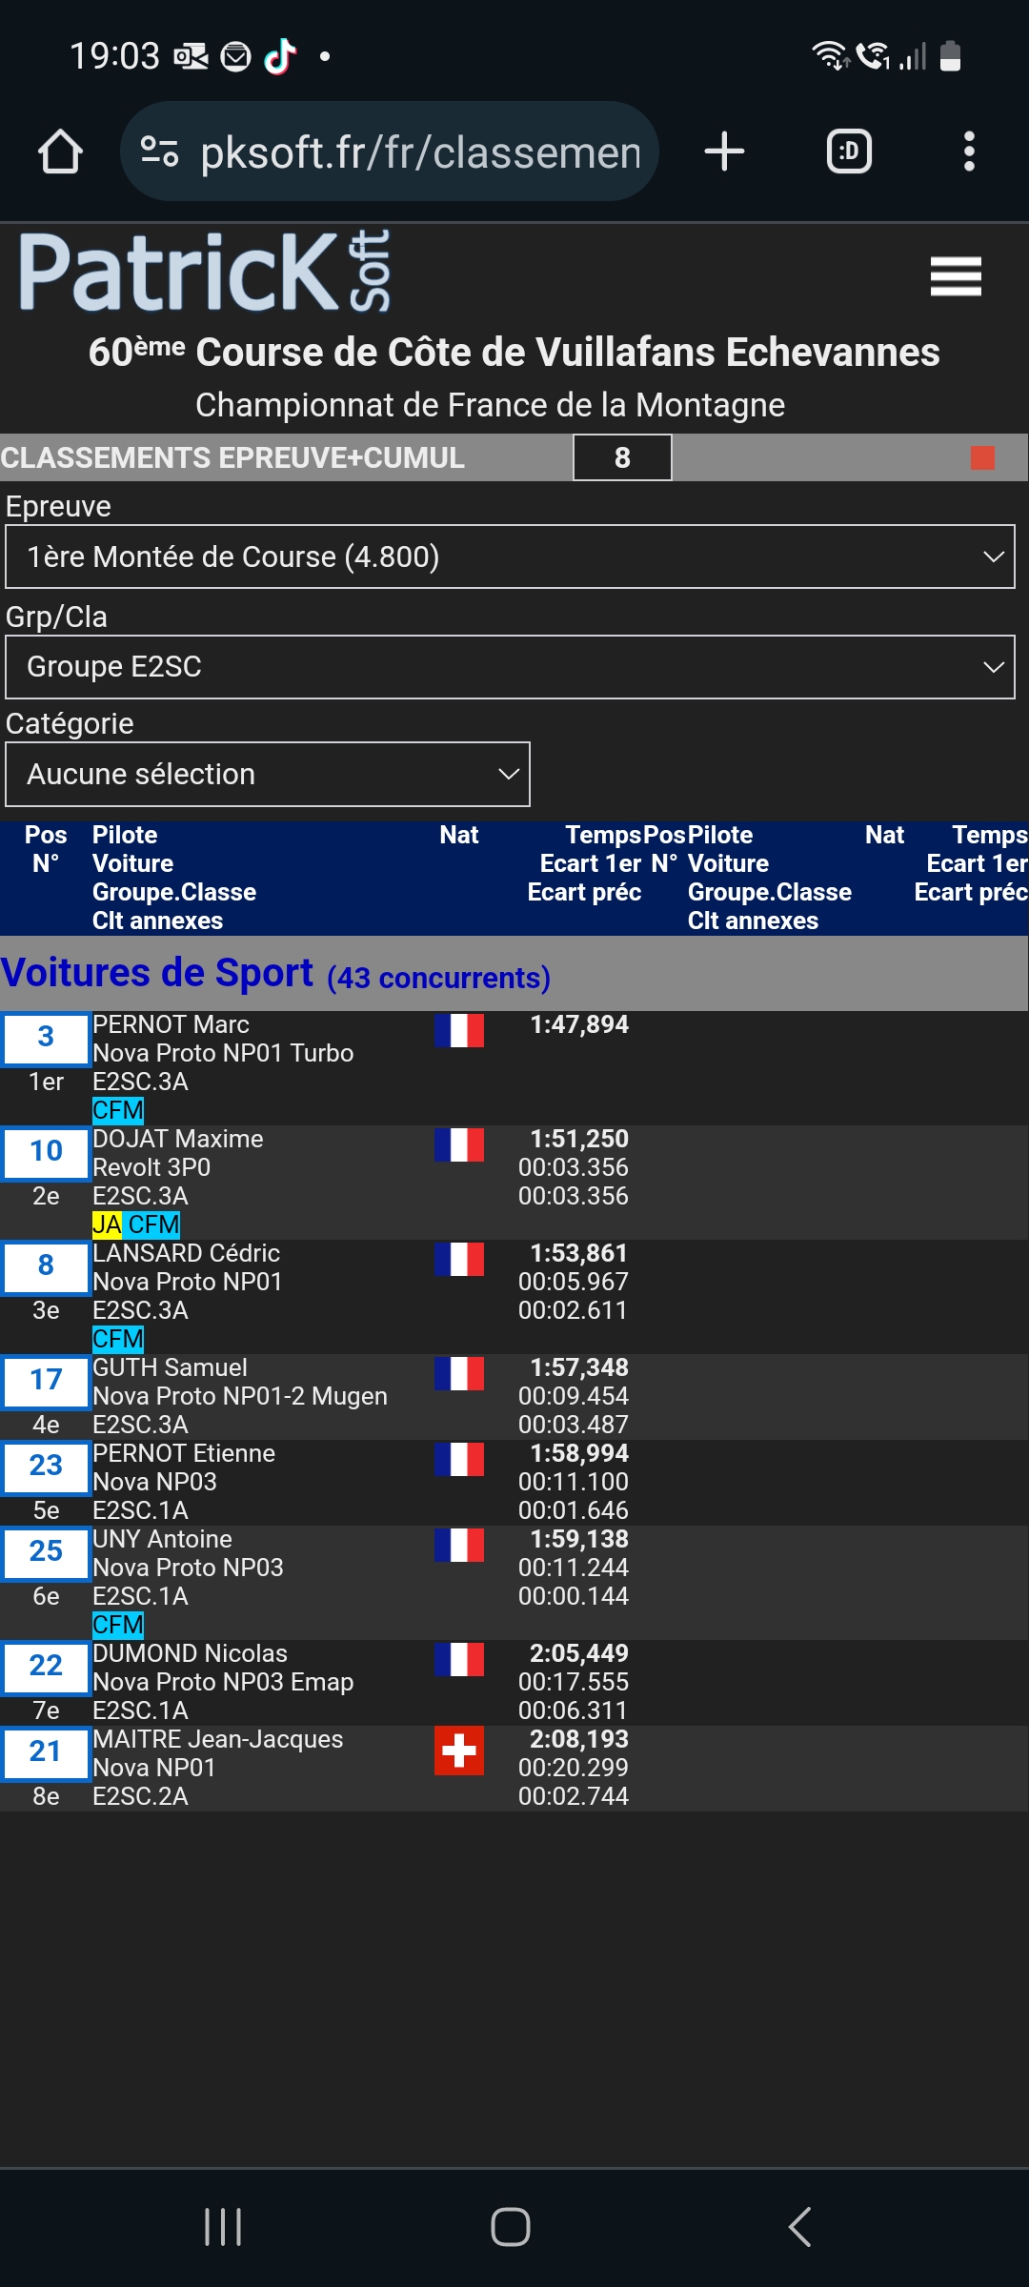1029x2287 pixels.
Task: Tap the Swiss flag beside MAITRE Jean-Jacques
Action: click(459, 1751)
